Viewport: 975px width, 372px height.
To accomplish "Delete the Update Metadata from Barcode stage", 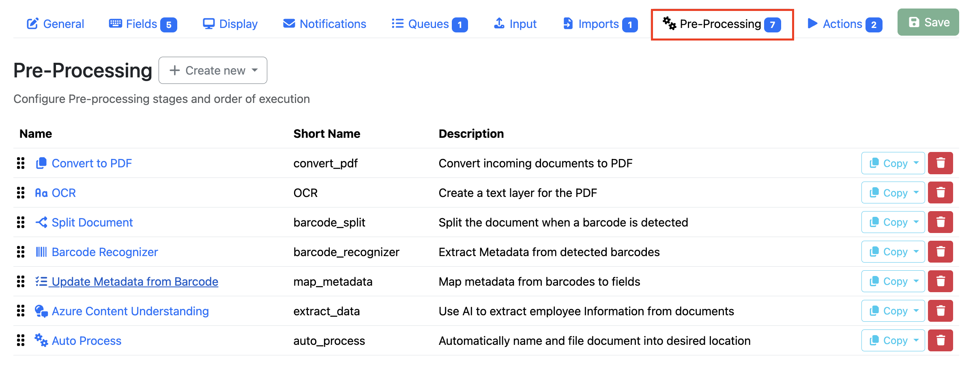I will pyautogui.click(x=940, y=282).
